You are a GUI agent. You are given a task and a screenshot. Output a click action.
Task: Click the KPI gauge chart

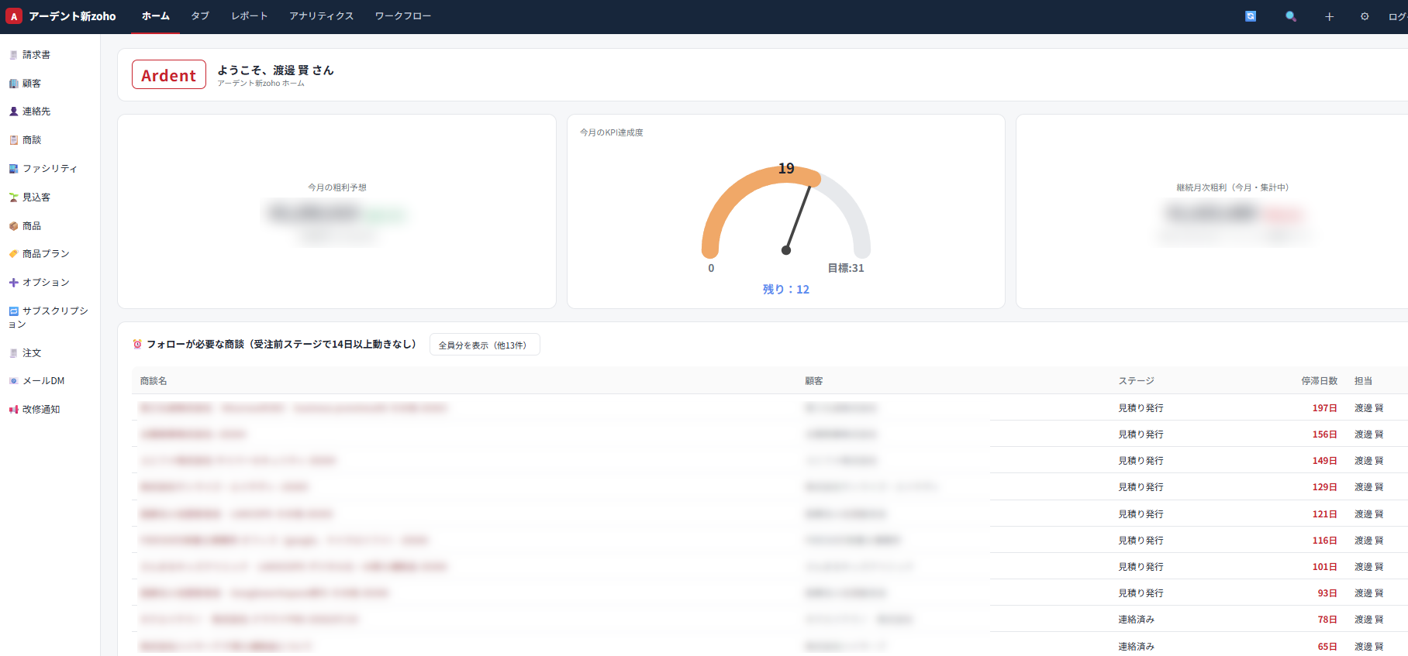pyautogui.click(x=786, y=212)
